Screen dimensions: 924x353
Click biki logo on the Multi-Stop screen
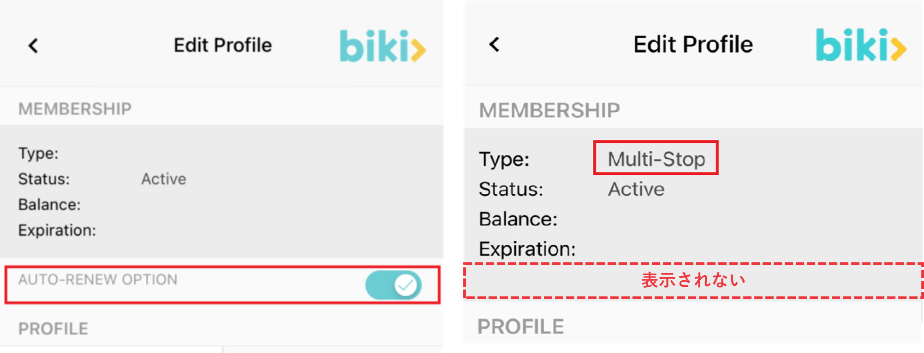(860, 45)
